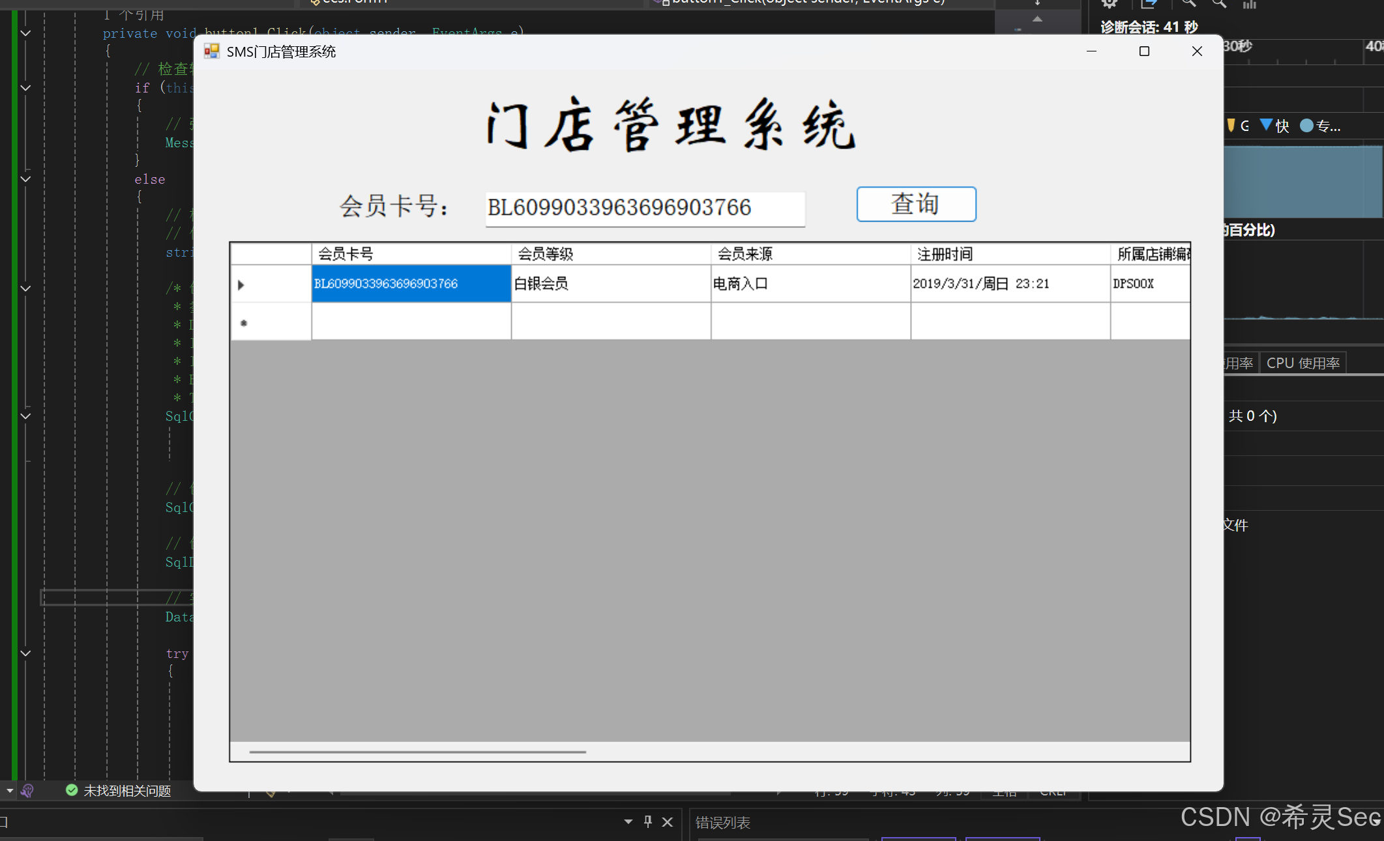1384x841 pixels.
Task: Collapse the else block fold chevron
Action: 26,179
